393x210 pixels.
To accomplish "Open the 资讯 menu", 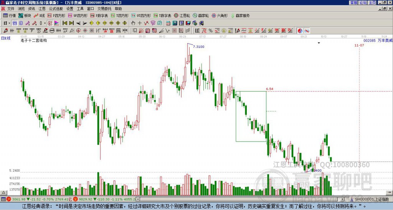I will pos(31,9).
